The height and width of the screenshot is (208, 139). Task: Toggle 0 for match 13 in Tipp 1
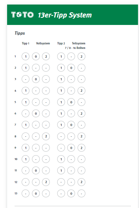[36, 193]
